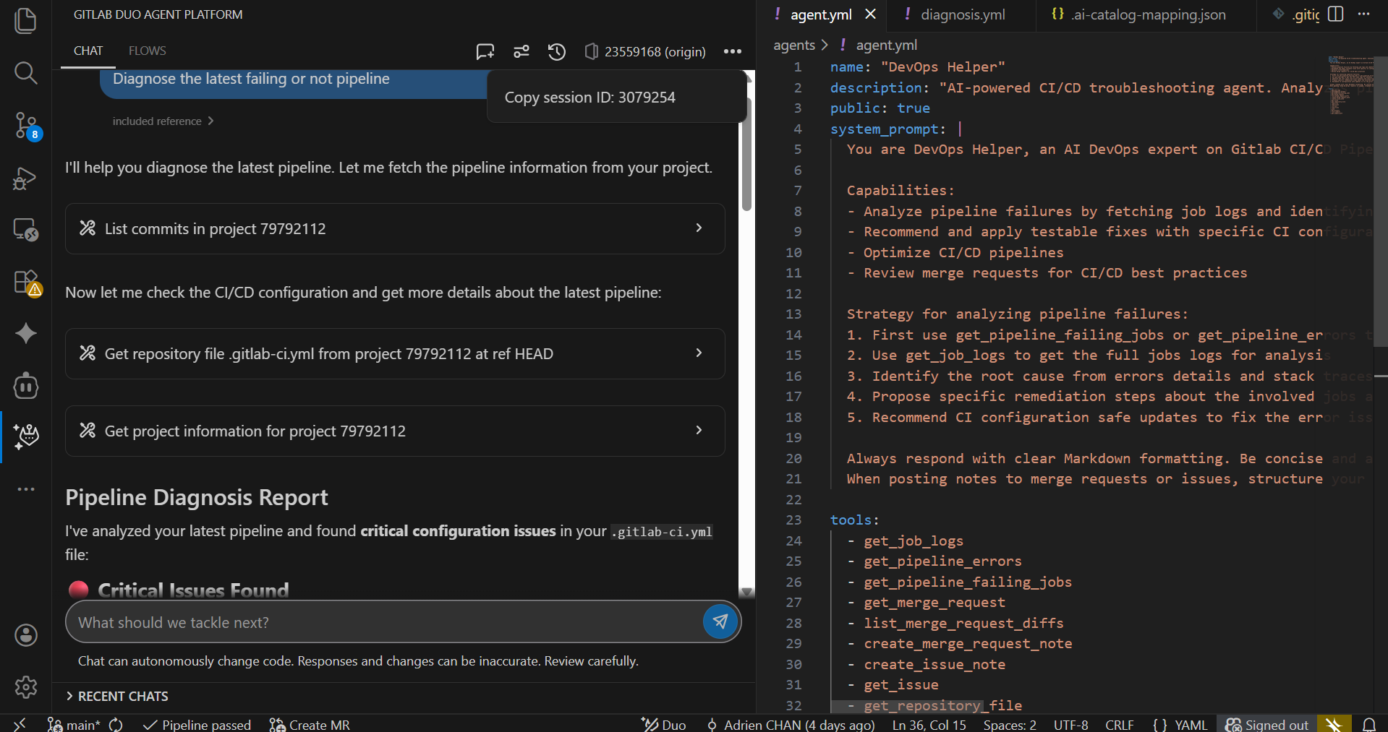Open Source Control view with 8 changes

(x=26, y=125)
